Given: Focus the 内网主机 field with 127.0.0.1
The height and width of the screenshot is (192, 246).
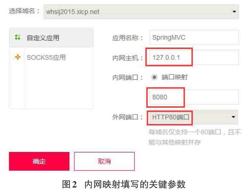Looking at the screenshot, I should pyautogui.click(x=194, y=57).
